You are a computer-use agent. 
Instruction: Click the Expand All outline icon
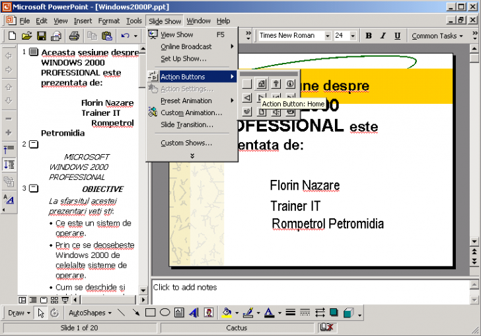pyautogui.click(x=9, y=165)
